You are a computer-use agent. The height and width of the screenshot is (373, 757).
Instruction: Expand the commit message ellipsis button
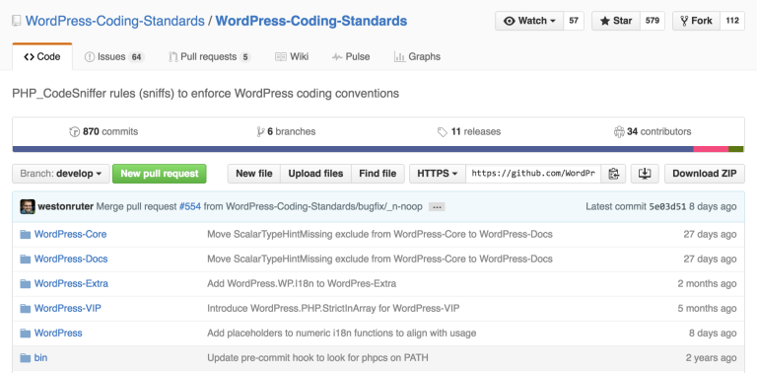[x=437, y=207]
